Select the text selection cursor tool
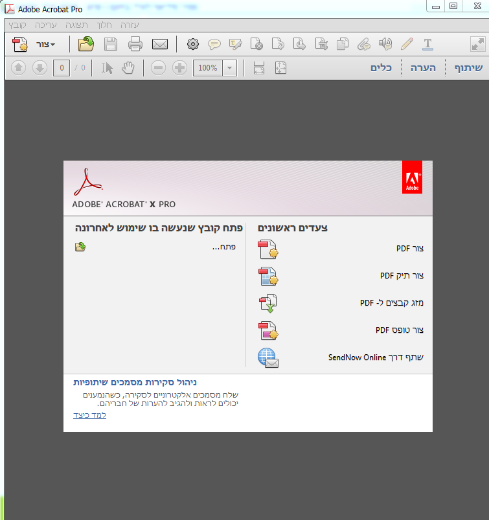489x520 pixels. click(107, 68)
